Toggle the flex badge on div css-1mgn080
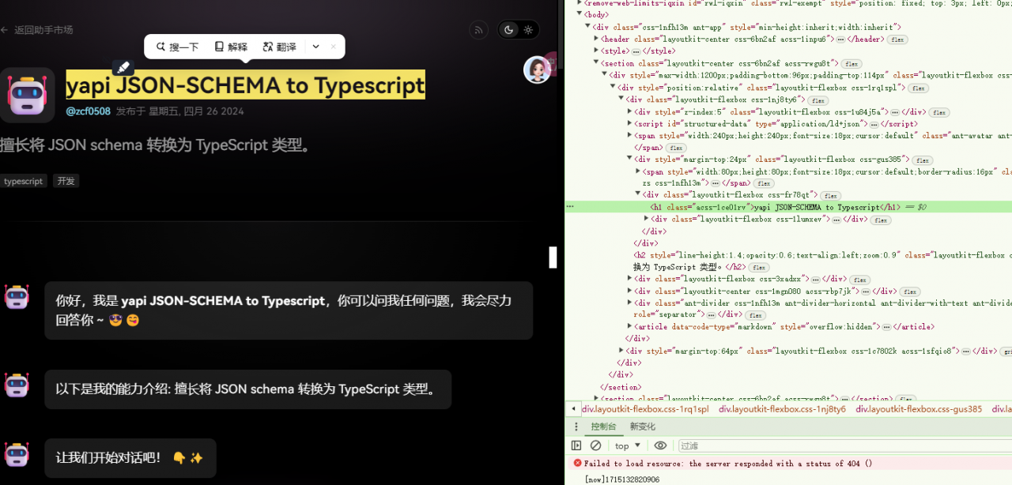Screen dimensions: 1012x485 click(x=909, y=292)
